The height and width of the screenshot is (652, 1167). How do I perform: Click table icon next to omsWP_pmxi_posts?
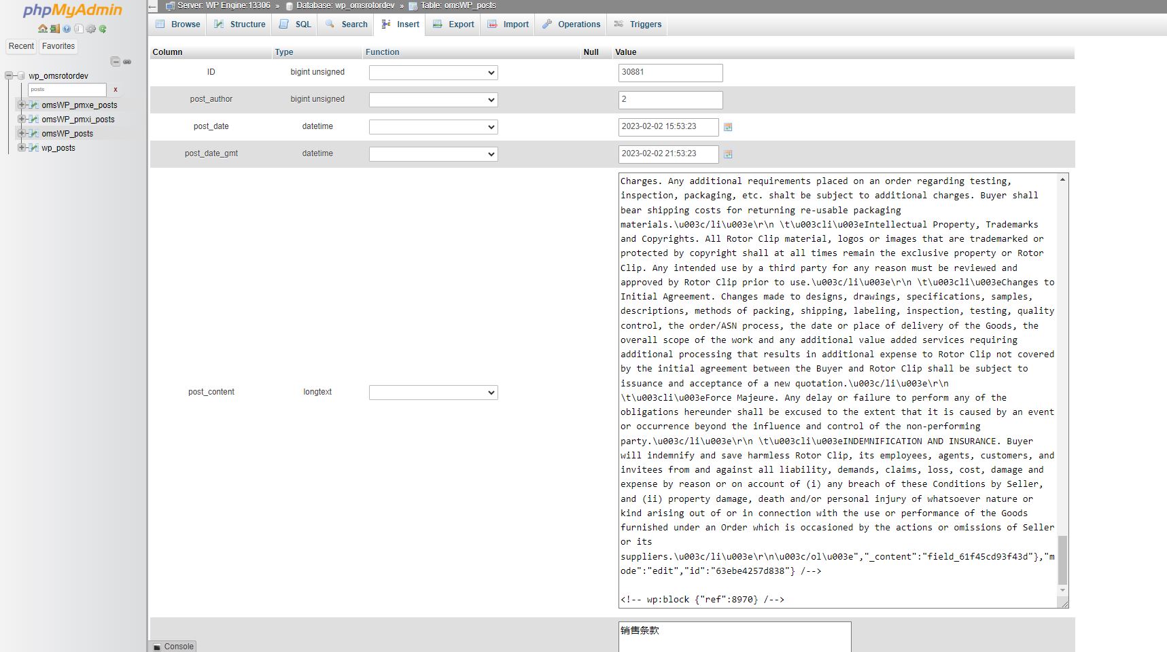(33, 119)
